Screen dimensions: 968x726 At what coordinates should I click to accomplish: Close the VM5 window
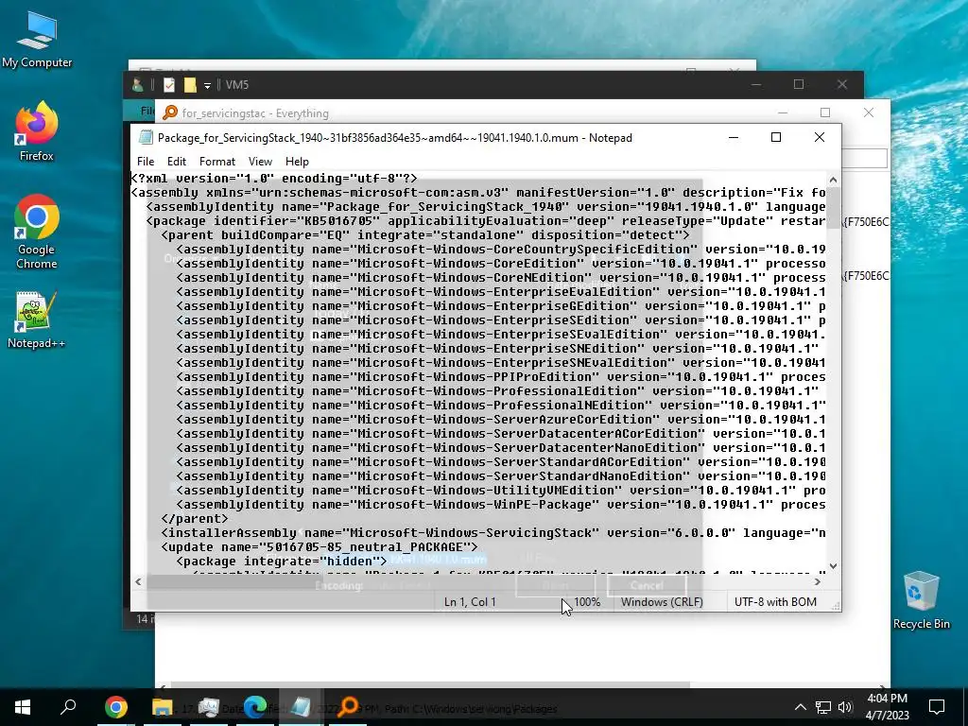click(842, 84)
